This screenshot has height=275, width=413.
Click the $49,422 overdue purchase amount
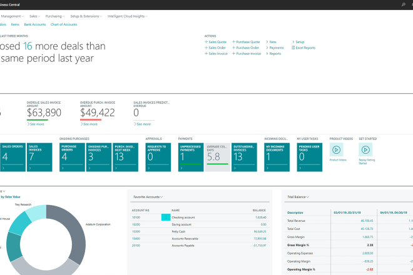98,113
